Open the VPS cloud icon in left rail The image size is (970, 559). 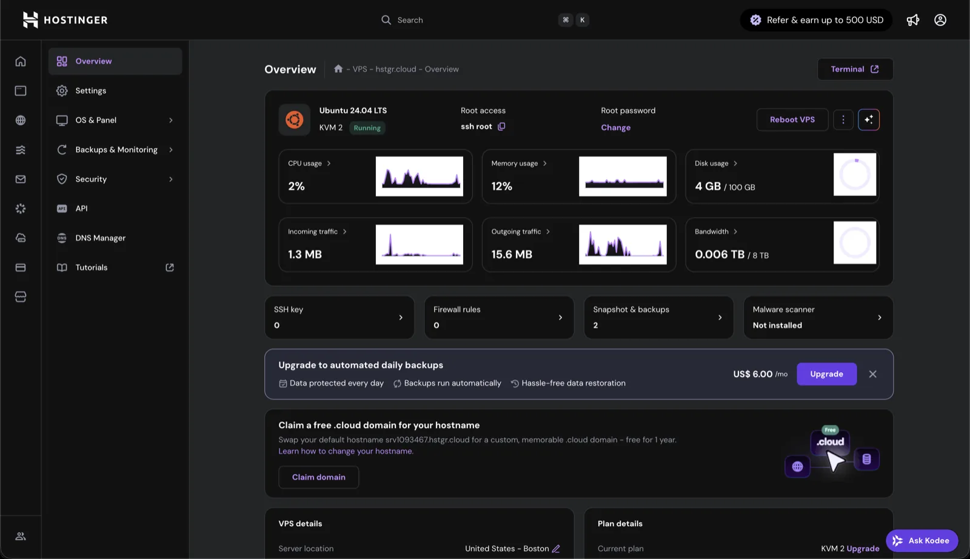(x=21, y=238)
